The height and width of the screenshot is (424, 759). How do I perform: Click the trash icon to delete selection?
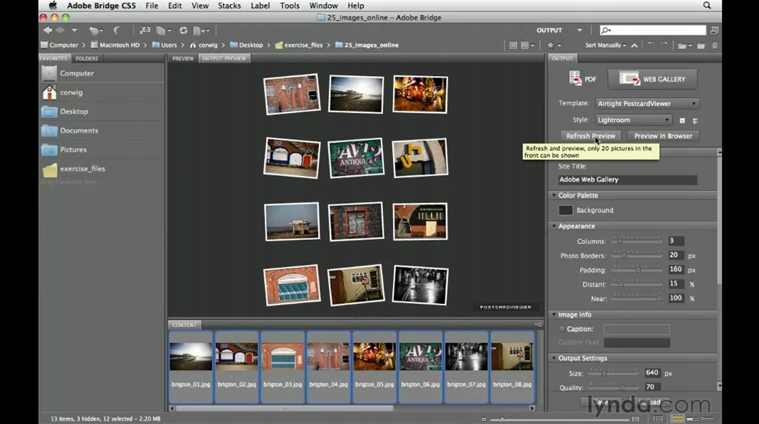click(715, 44)
